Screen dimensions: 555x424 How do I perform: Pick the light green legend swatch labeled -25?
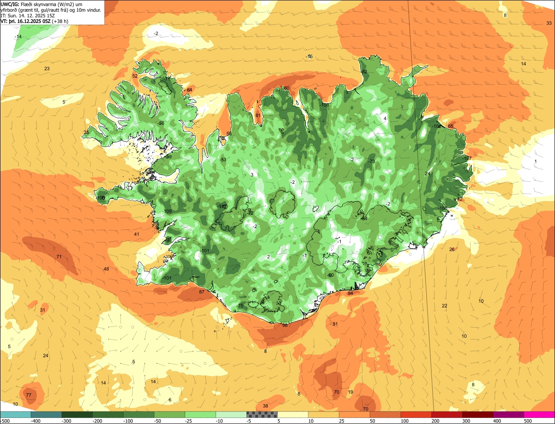[x=200, y=414]
